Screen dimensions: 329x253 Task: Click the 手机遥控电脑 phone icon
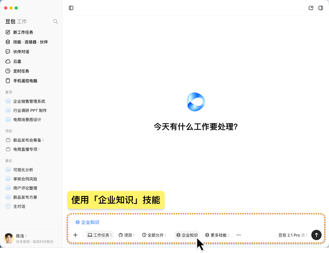pos(8,80)
